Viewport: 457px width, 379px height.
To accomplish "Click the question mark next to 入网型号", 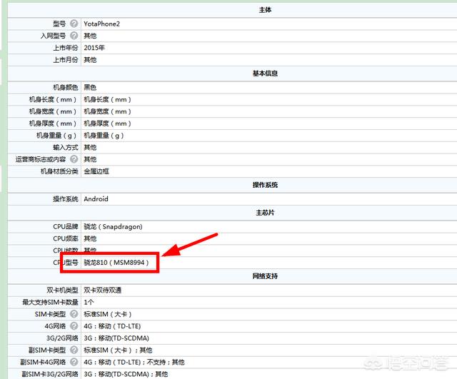I will [74, 36].
